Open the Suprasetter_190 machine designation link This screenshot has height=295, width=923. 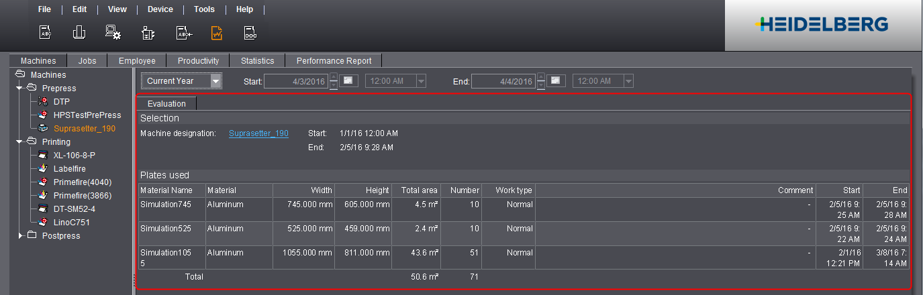pos(258,133)
